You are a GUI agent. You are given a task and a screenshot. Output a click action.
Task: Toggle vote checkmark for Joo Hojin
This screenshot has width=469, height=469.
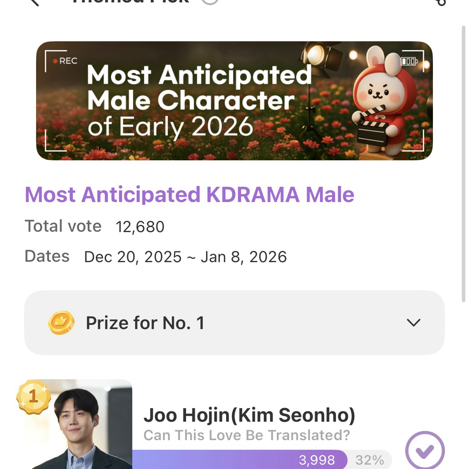[x=425, y=451]
